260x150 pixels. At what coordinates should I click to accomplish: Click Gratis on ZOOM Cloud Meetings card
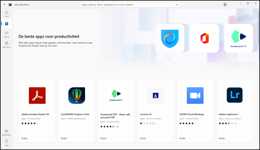[182, 138]
